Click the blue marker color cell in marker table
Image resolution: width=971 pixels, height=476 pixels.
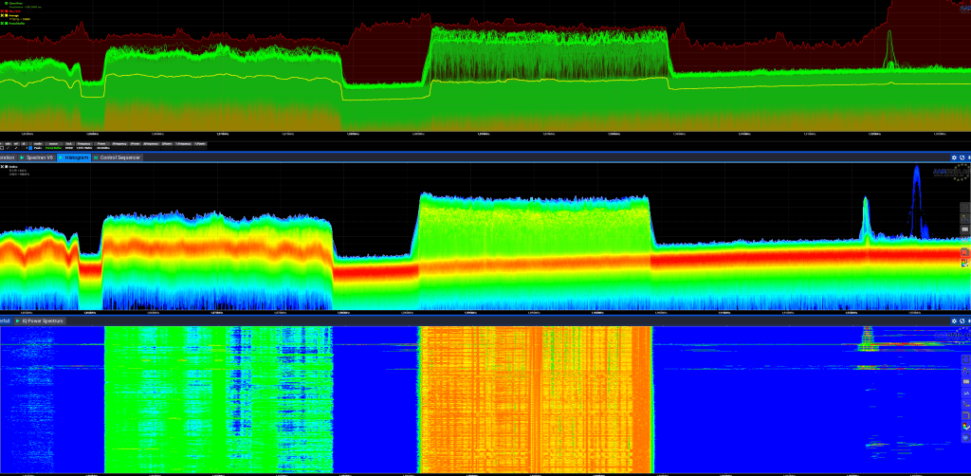tap(29, 148)
